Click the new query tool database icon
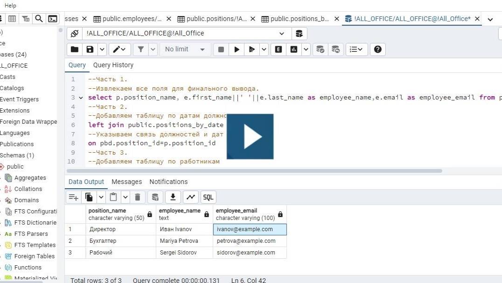502x283 pixels. tap(300, 33)
